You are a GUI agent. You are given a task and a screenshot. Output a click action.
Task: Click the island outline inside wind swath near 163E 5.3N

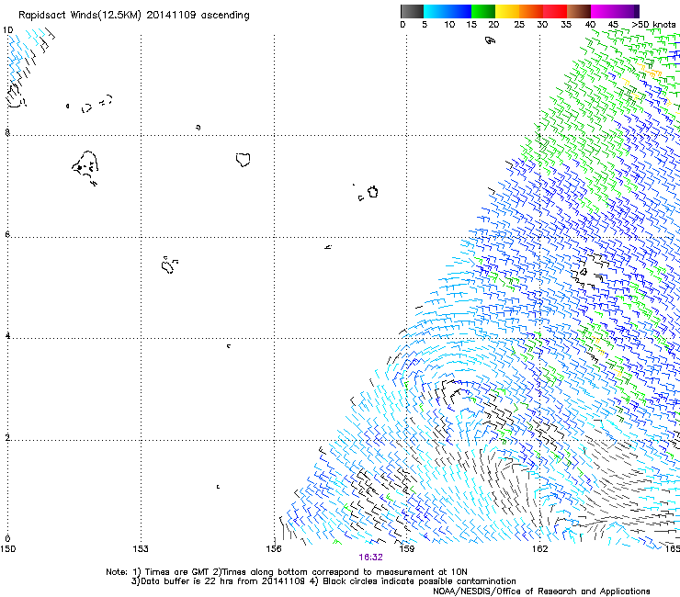pos(584,272)
